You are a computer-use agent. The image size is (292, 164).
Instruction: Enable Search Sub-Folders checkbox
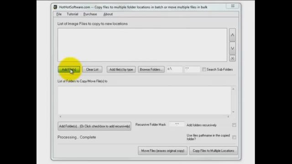[204, 69]
